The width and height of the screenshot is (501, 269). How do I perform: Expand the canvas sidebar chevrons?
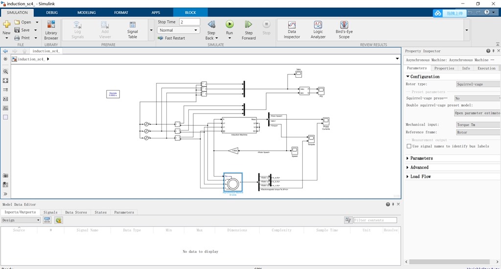(5, 194)
